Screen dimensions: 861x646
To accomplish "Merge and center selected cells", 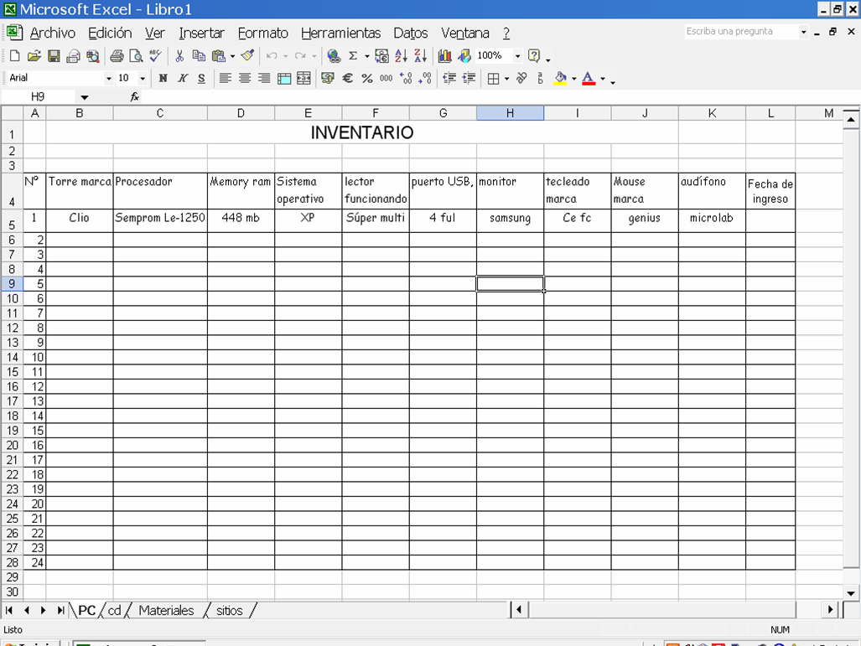I will [x=303, y=79].
